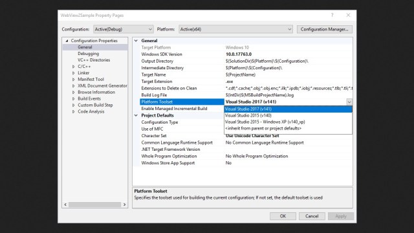Viewport: 414px width, 233px height.
Task: Click No Whole Program Optimization value
Action: (257, 156)
